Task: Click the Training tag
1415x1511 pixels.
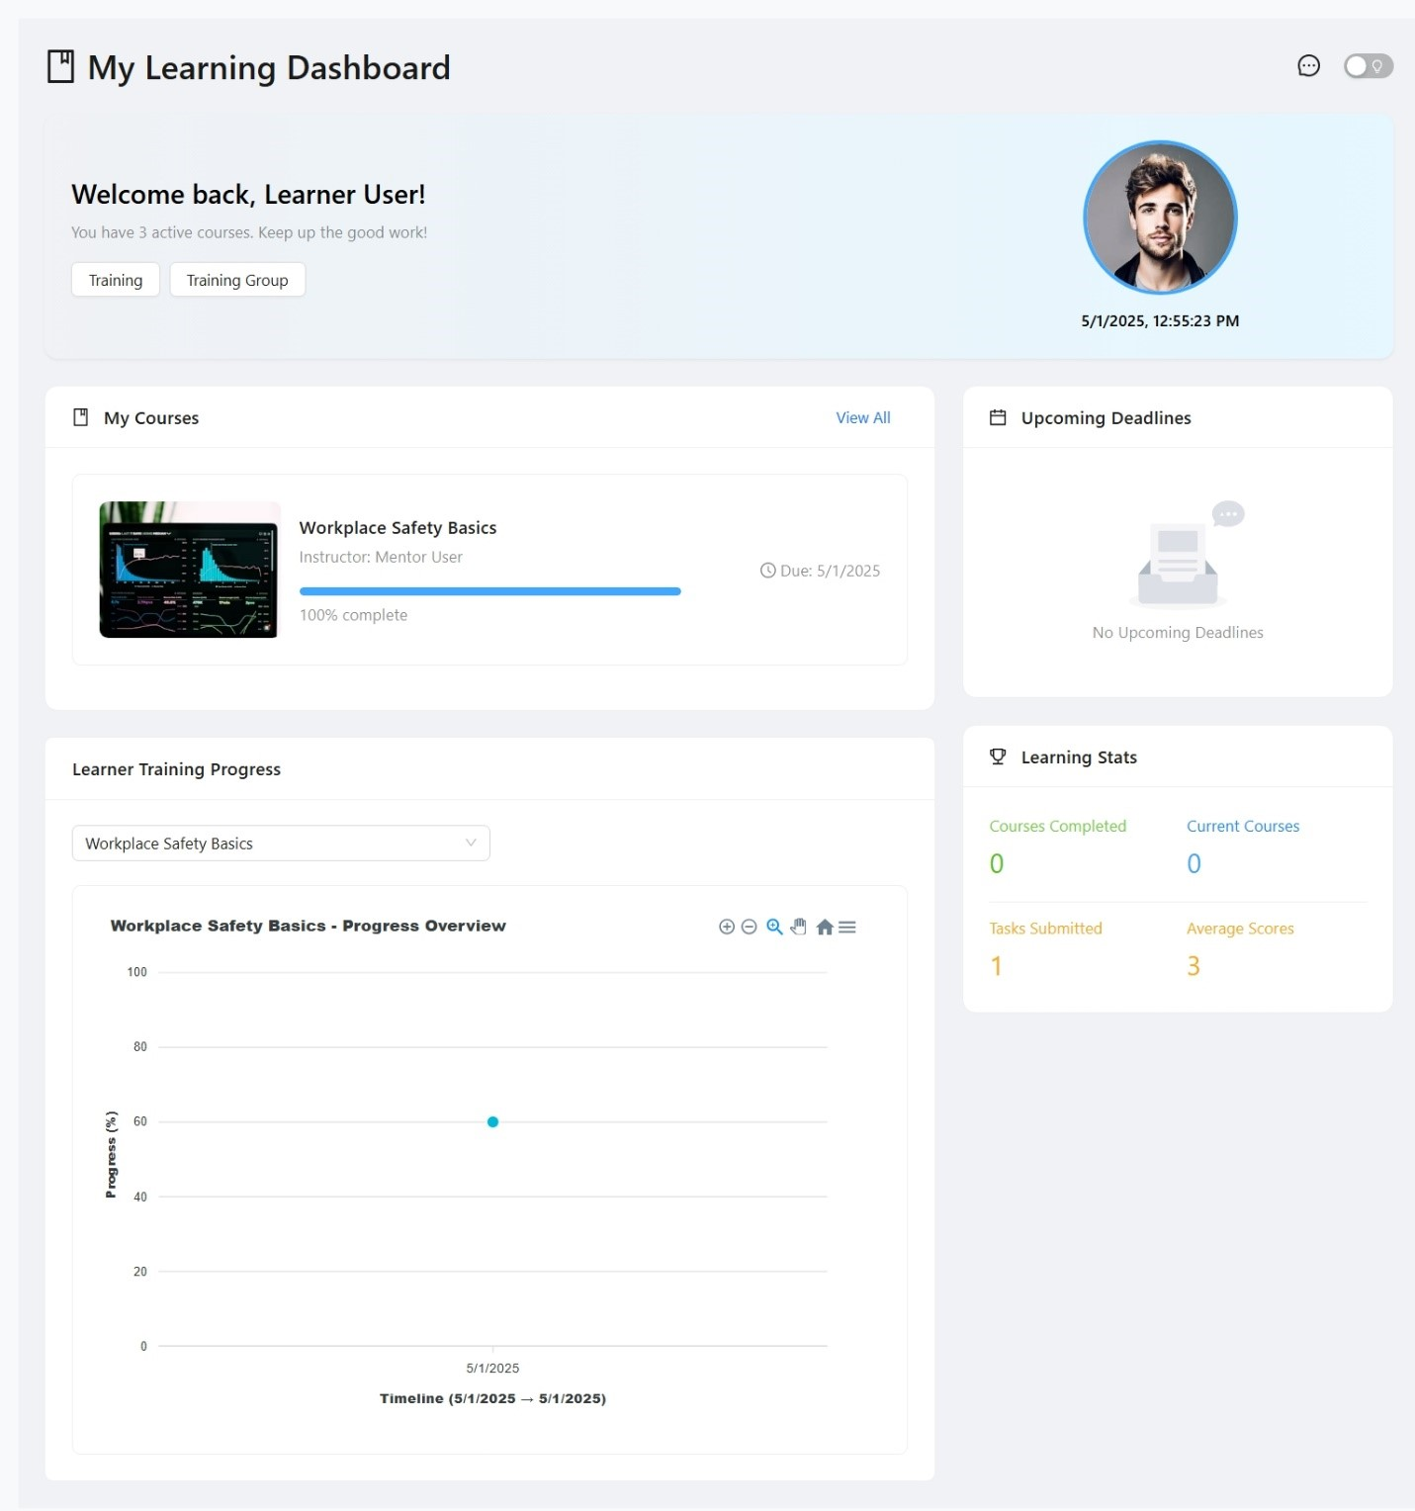Action: [x=116, y=280]
